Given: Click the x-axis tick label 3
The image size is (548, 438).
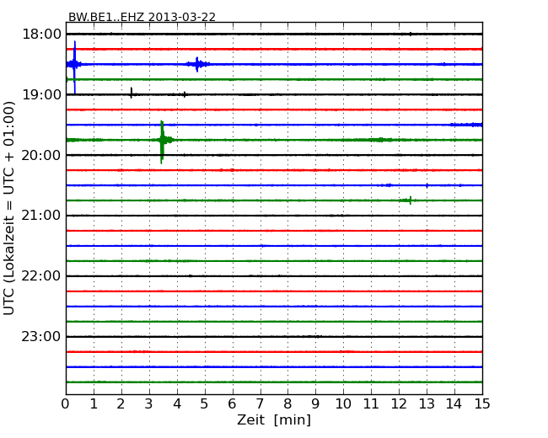Looking at the screenshot, I should pos(149,403).
